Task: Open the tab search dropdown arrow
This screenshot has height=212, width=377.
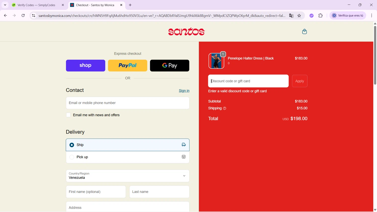Action: pyautogui.click(x=5, y=5)
